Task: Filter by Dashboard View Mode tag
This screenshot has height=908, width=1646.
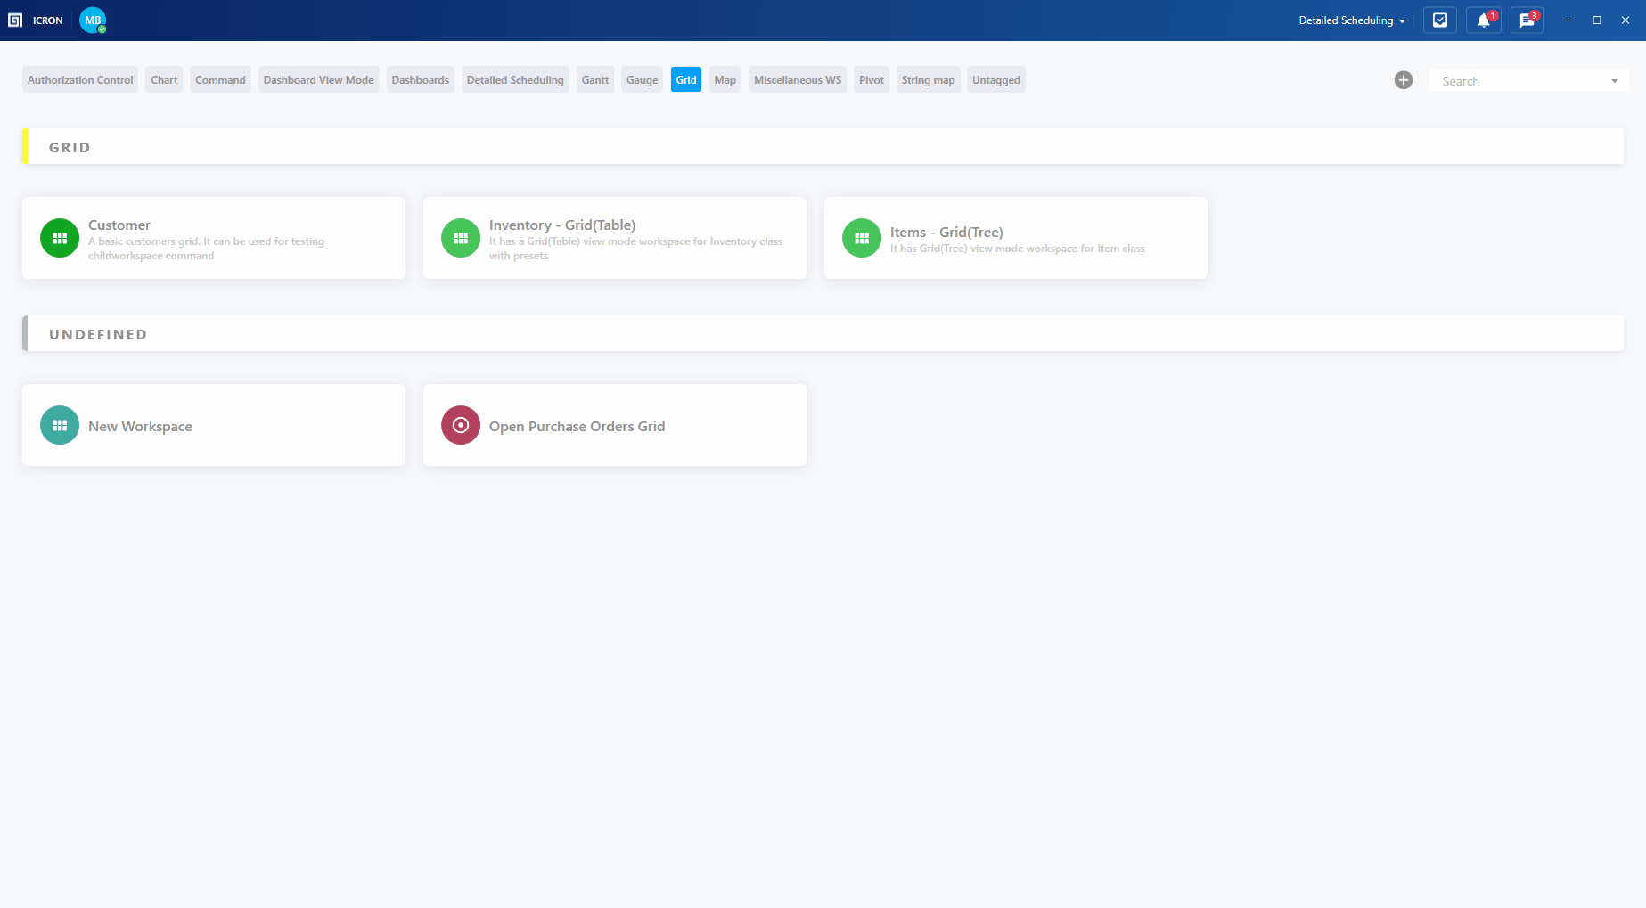Action: click(x=319, y=80)
